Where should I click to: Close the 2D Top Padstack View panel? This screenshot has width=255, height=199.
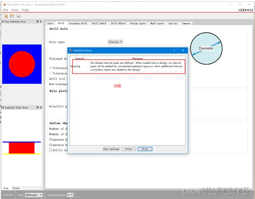(41, 21)
